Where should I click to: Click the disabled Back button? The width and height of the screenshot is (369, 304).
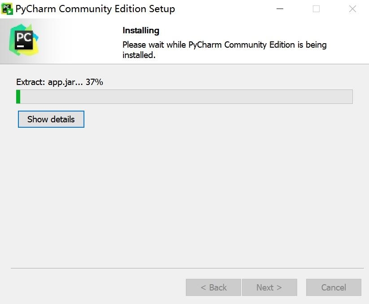point(213,287)
